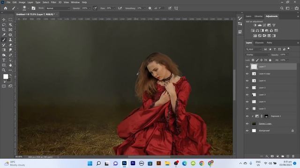Click the foreground color swatch
The image size is (300, 168).
click(6, 77)
